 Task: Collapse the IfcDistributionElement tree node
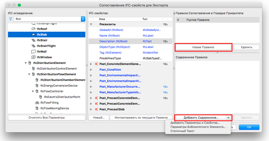coord(26,63)
